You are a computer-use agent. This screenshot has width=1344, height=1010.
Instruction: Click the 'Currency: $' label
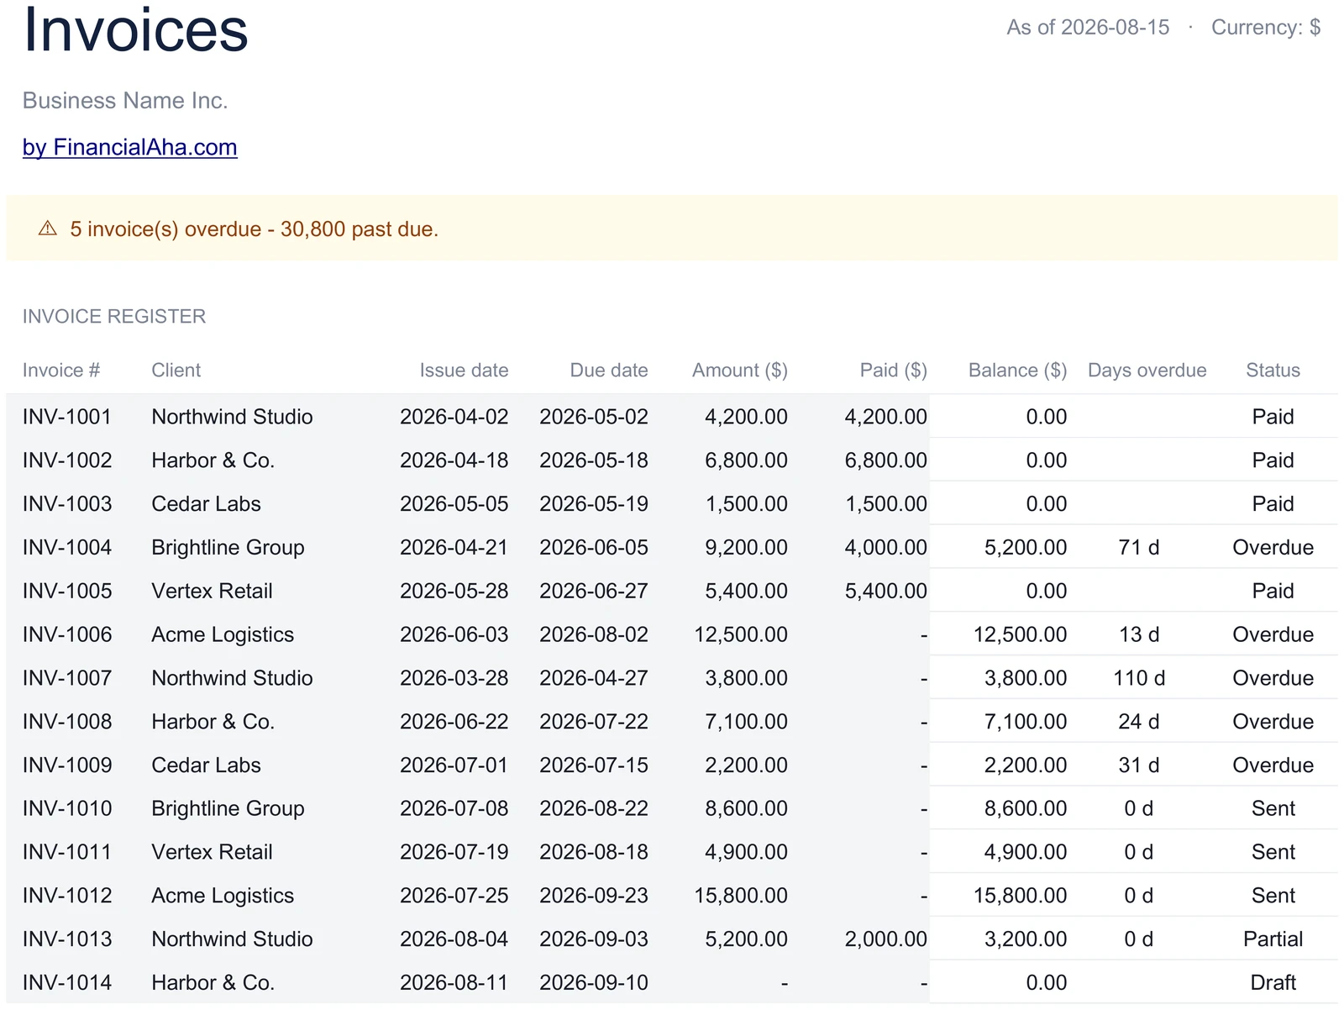tap(1266, 28)
